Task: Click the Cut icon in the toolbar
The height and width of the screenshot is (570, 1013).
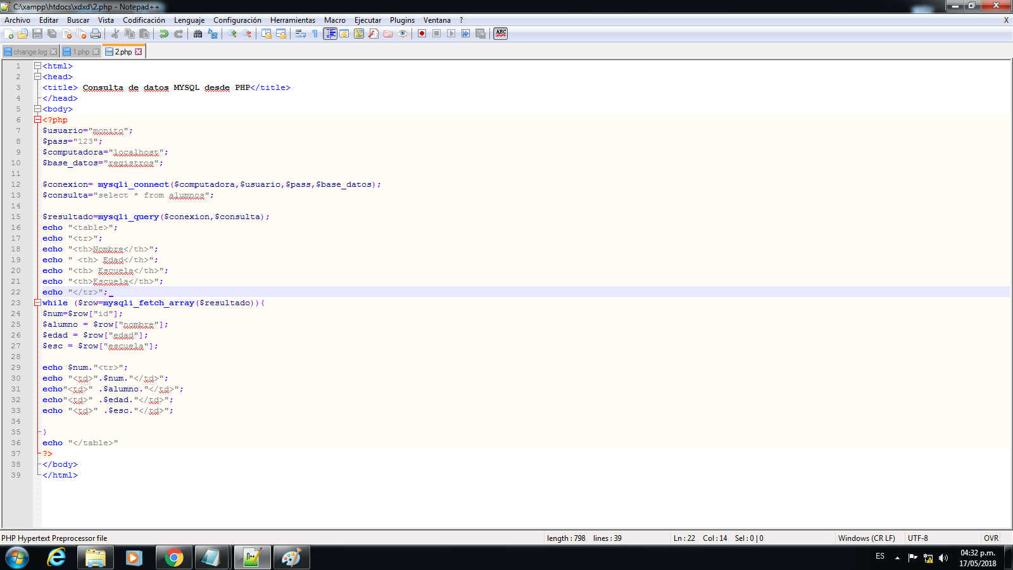Action: click(x=116, y=34)
